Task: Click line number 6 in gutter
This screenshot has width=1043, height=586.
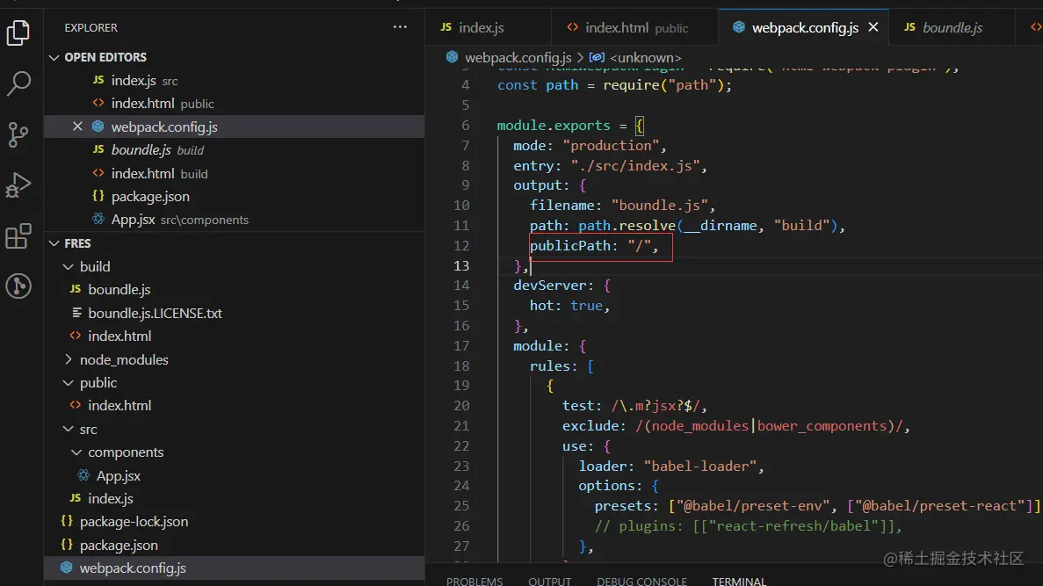Action: pos(466,125)
